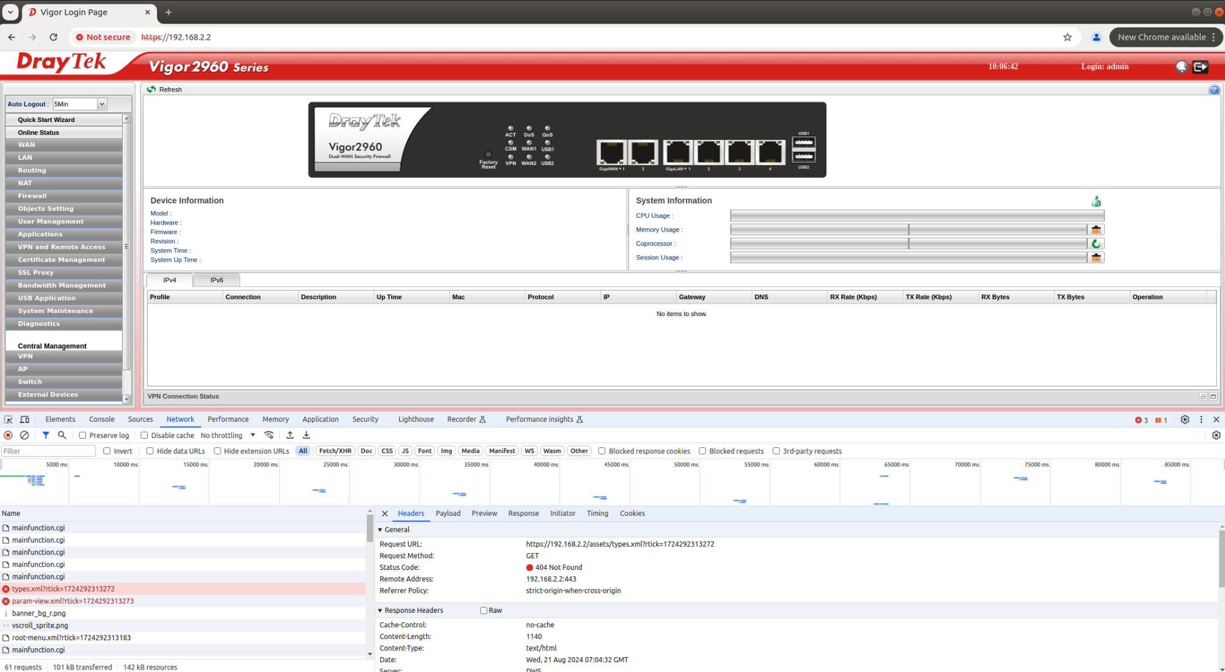Enable the Preserve log checkbox

pyautogui.click(x=82, y=435)
